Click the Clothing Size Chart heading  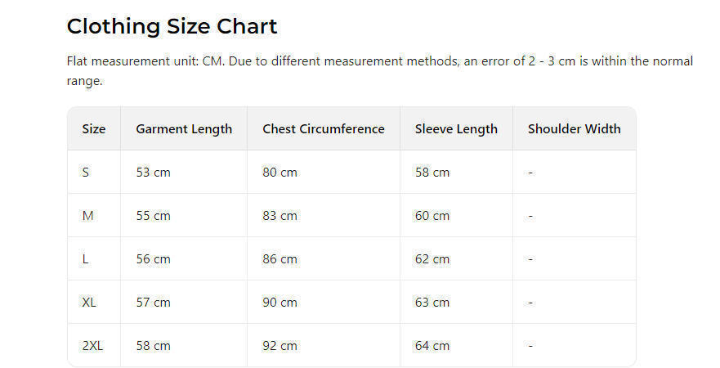pos(172,26)
